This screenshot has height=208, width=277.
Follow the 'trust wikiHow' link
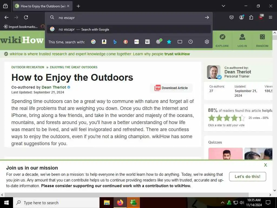(x=177, y=54)
